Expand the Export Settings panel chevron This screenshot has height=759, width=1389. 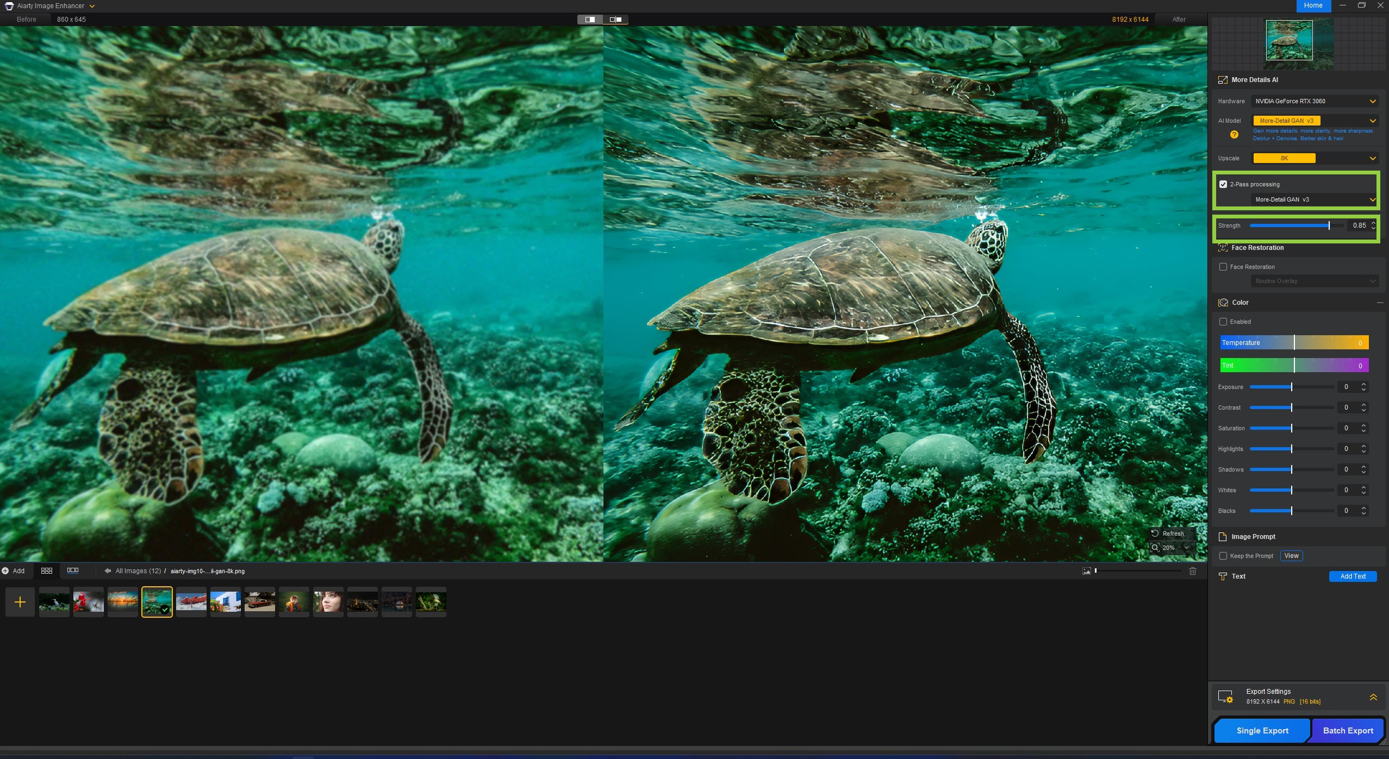(x=1373, y=697)
